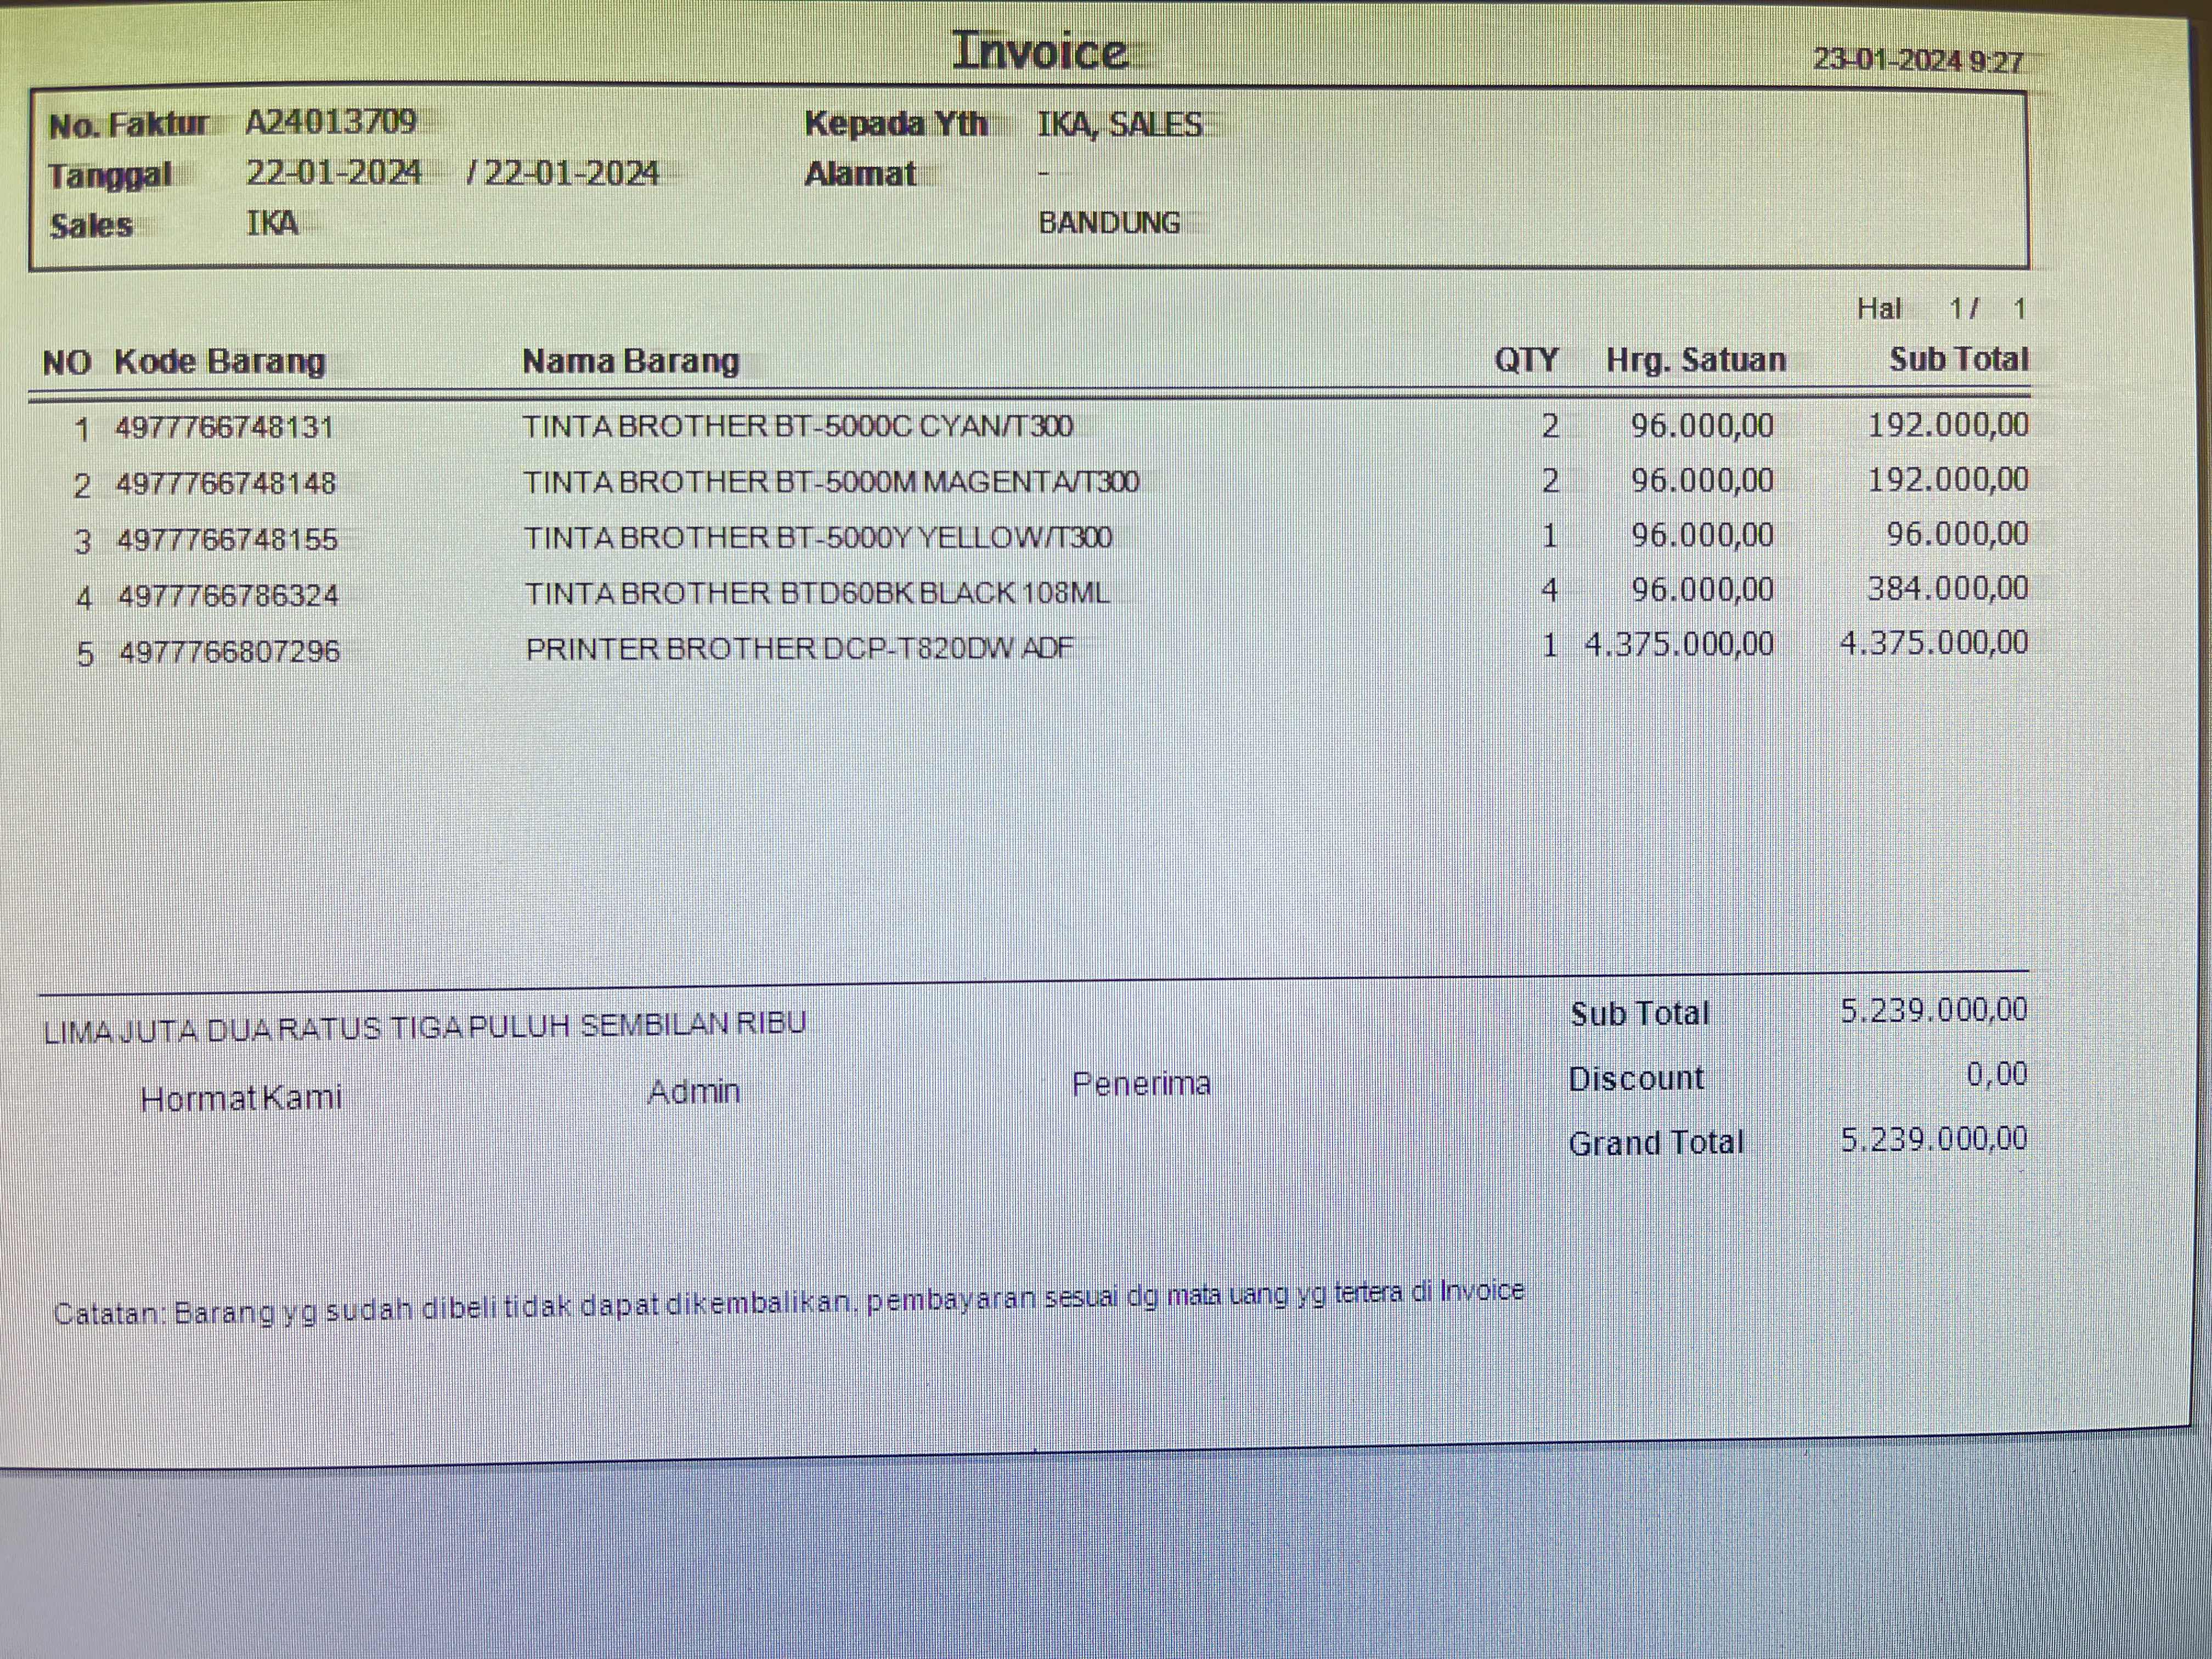Select row TINTA BROTHER BT-5000C CYAN/T300
This screenshot has width=2212, height=1659.
(x=797, y=427)
